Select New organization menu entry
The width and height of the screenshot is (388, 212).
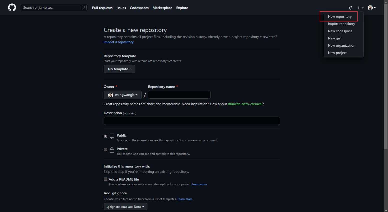click(341, 45)
